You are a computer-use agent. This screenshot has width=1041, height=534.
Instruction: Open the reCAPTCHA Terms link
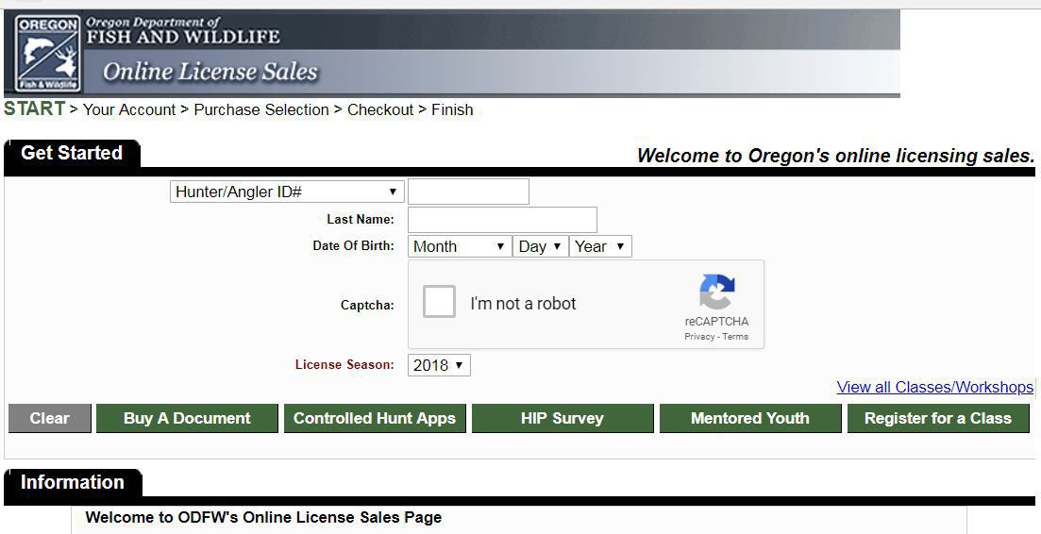735,337
